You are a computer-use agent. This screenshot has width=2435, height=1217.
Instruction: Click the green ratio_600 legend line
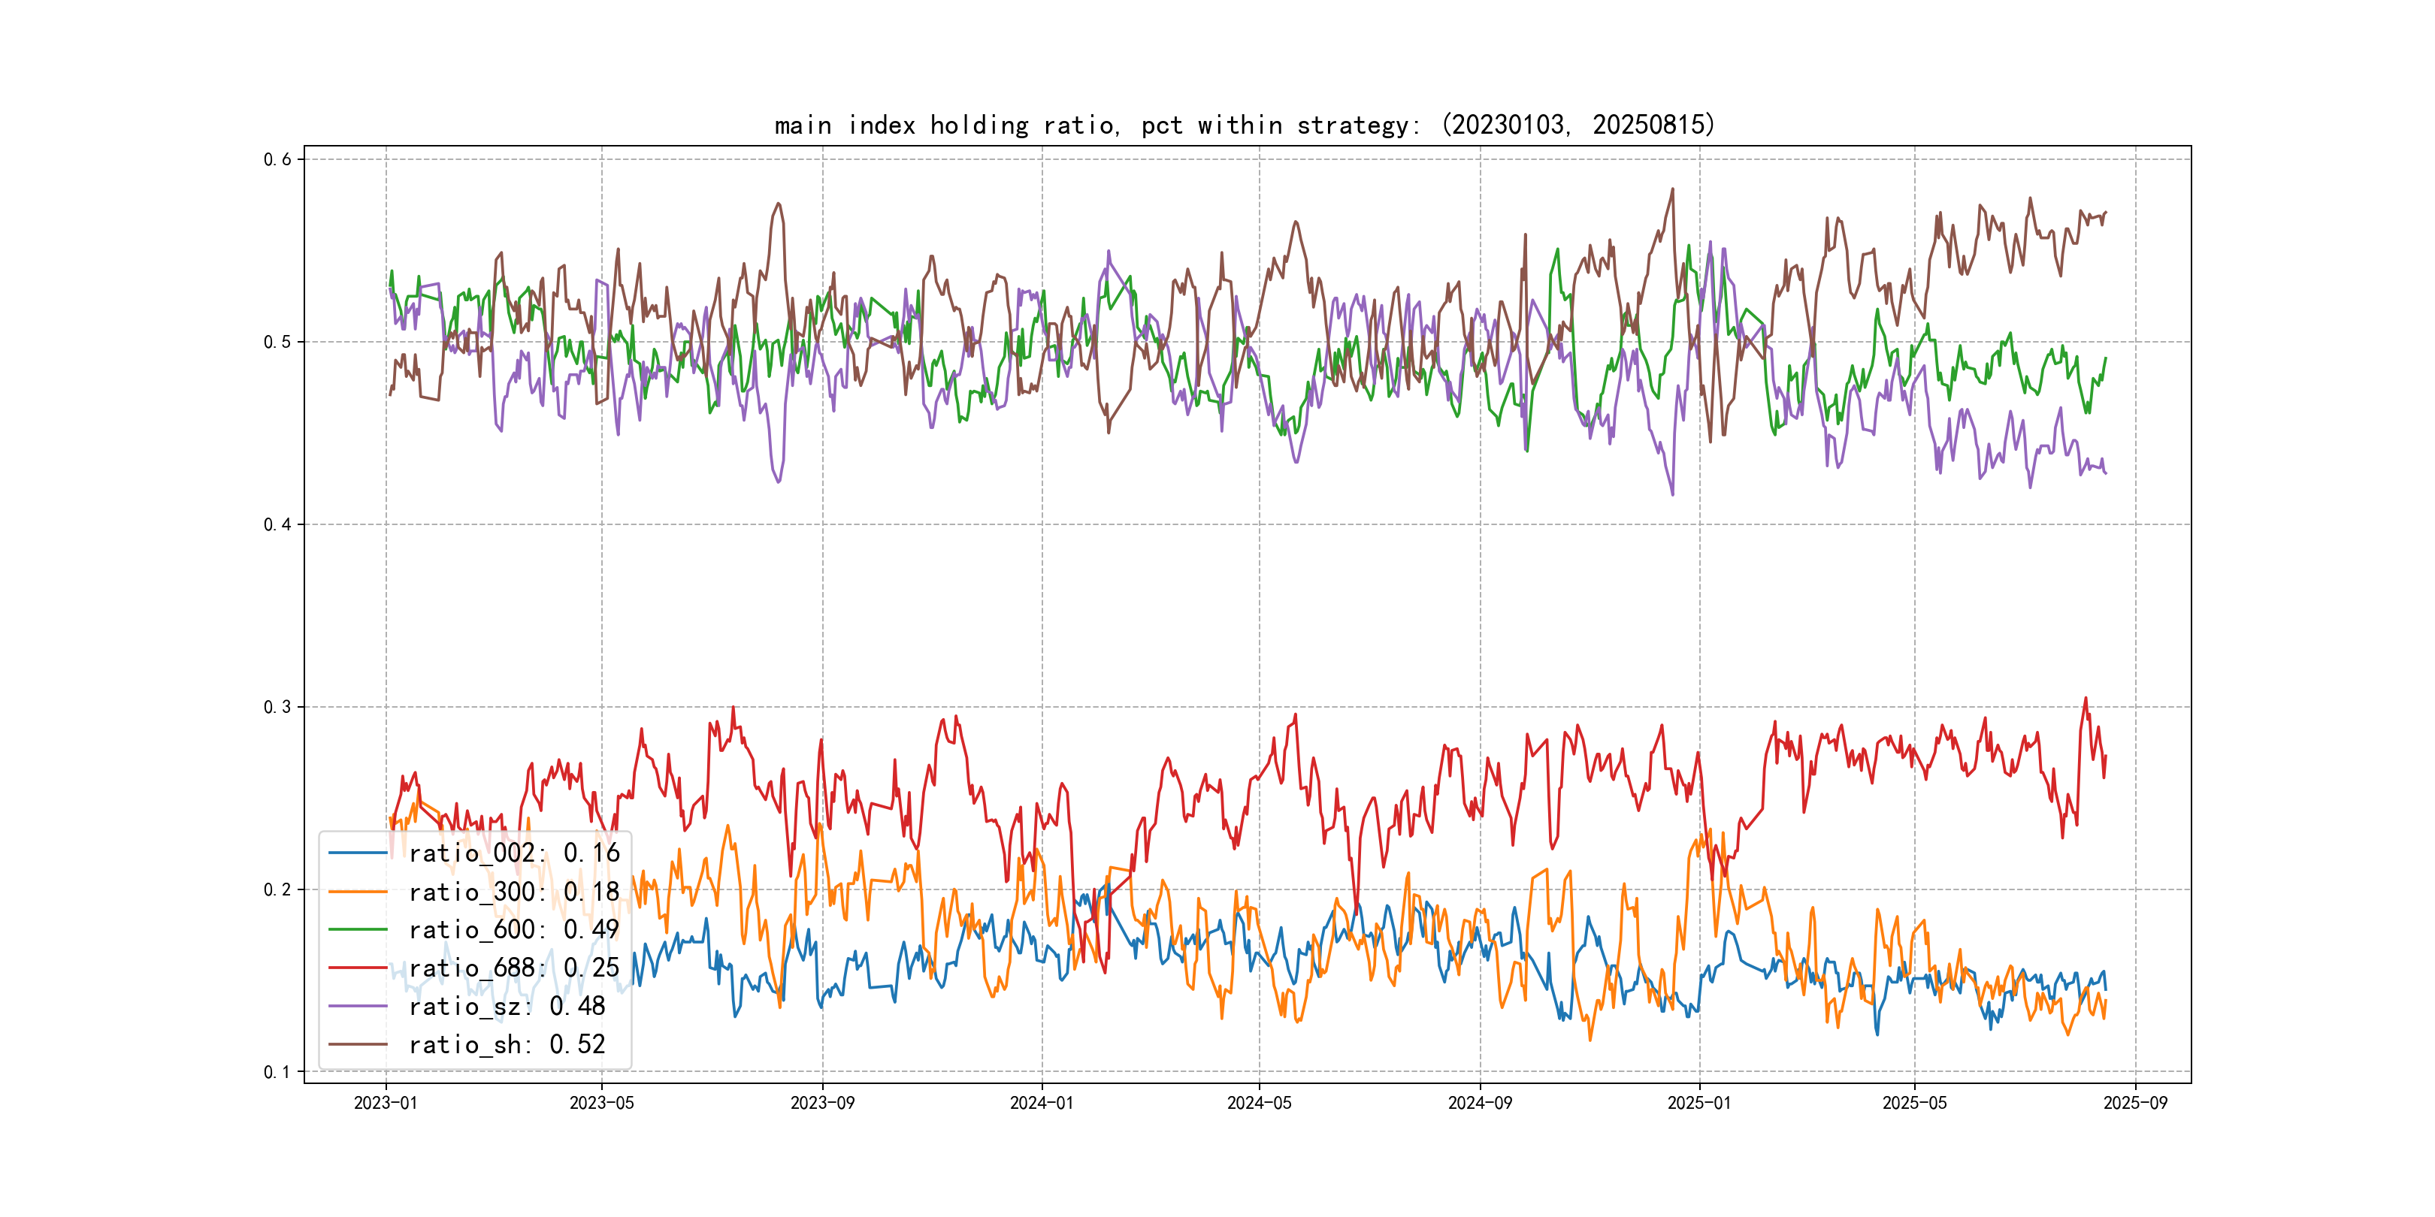tap(357, 930)
